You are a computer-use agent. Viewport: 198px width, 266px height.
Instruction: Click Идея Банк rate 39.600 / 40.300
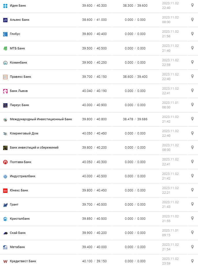[x=94, y=5]
